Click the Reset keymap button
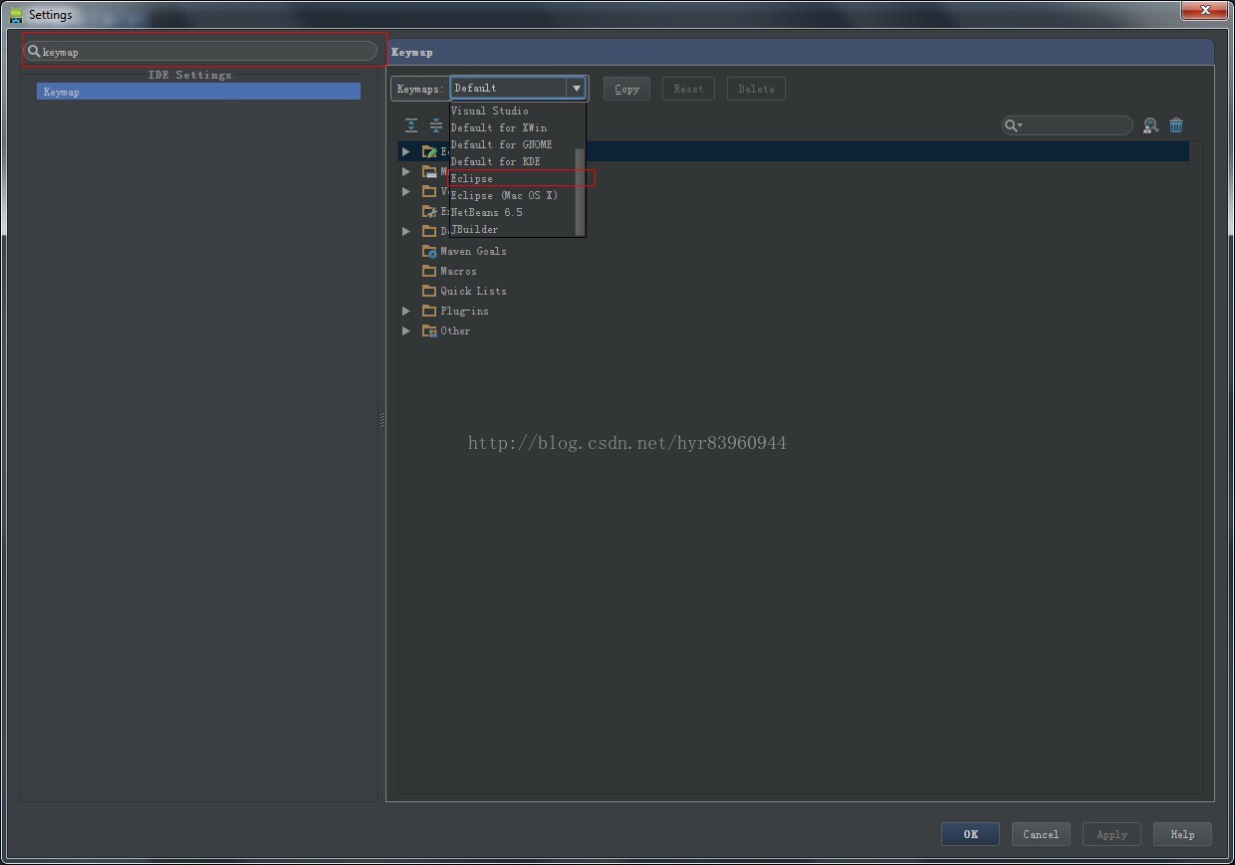1235x865 pixels. coord(688,89)
